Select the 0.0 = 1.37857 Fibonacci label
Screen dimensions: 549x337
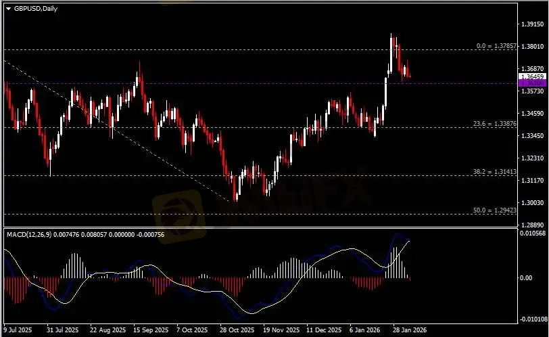tap(496, 46)
